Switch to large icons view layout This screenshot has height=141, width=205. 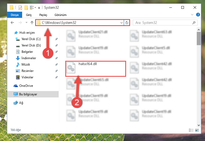(197, 130)
